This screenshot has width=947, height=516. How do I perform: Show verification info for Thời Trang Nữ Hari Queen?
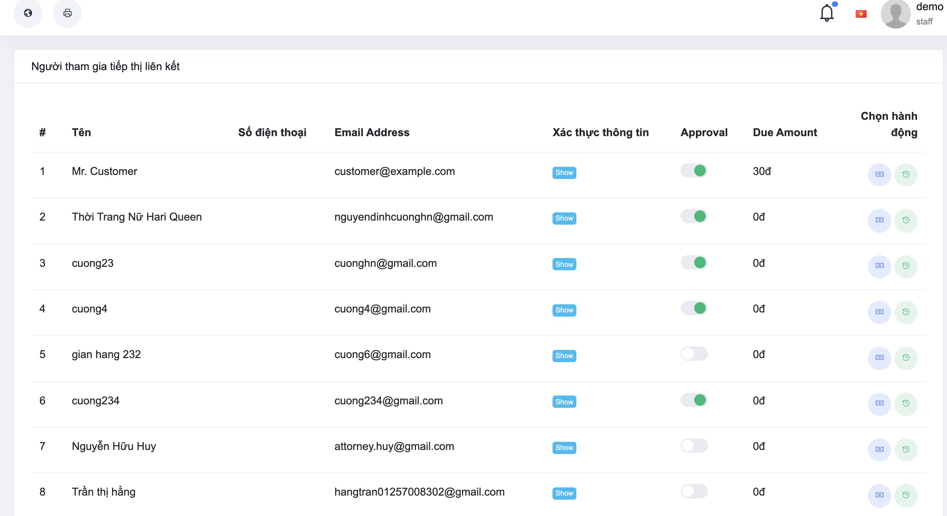[564, 219]
